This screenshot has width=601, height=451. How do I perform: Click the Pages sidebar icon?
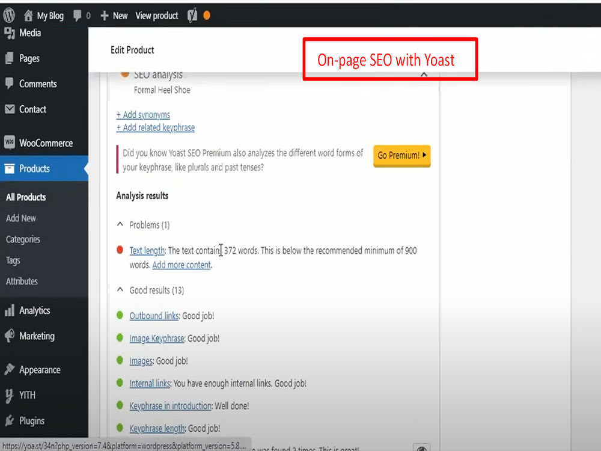tap(9, 58)
